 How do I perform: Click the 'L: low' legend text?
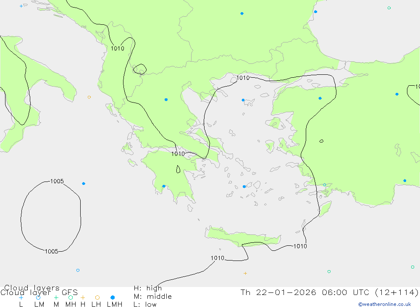pyautogui.click(x=145, y=305)
